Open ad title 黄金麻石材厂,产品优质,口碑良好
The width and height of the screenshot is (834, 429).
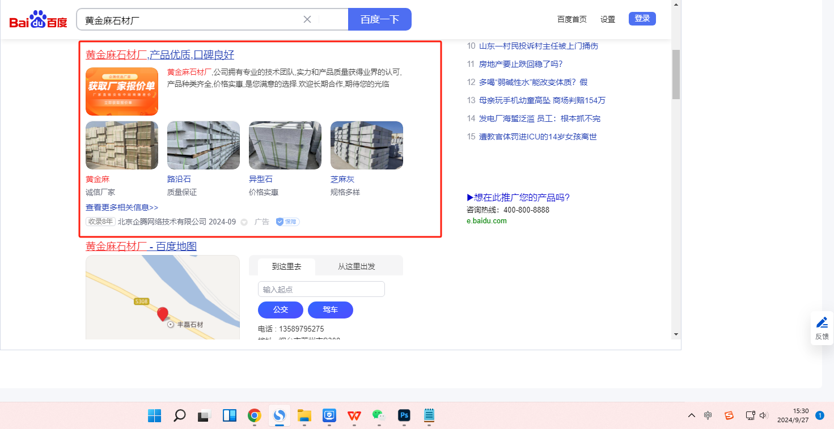160,55
